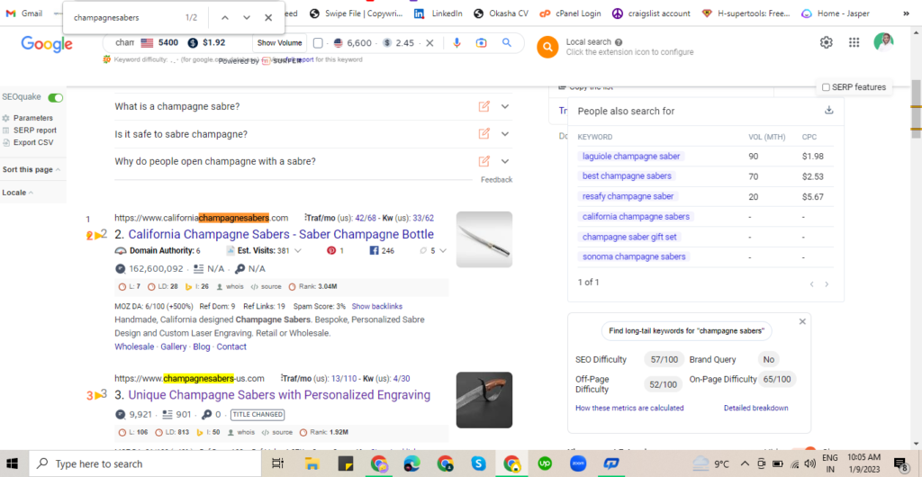Viewport: 922px width, 477px height.
Task: Open the Detailed breakdown link
Action: click(x=755, y=408)
